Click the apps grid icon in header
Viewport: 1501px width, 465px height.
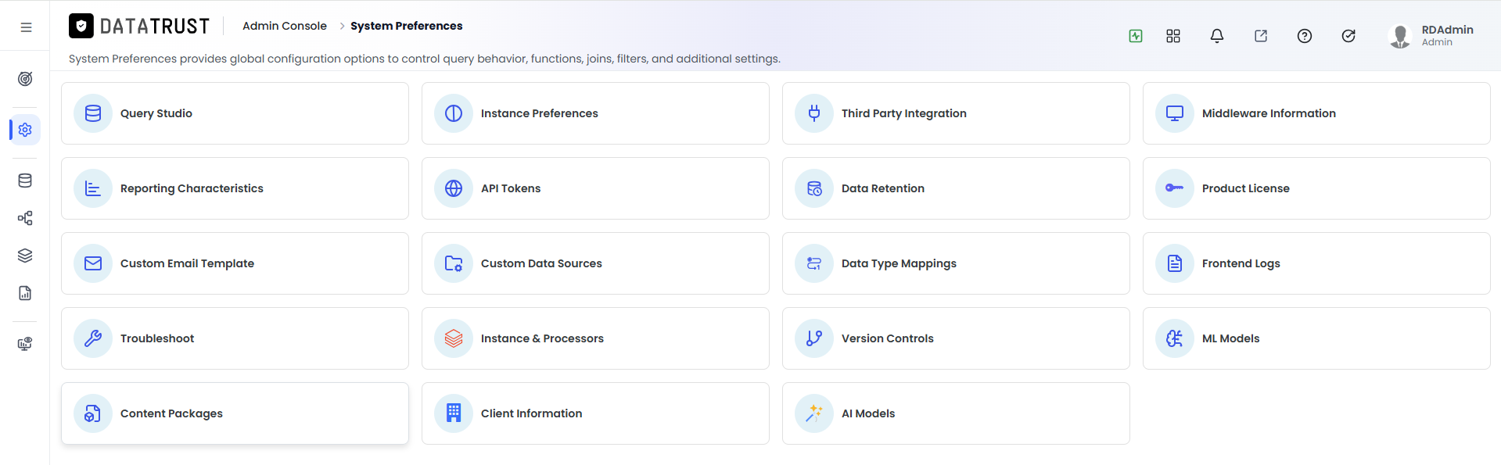click(1173, 36)
